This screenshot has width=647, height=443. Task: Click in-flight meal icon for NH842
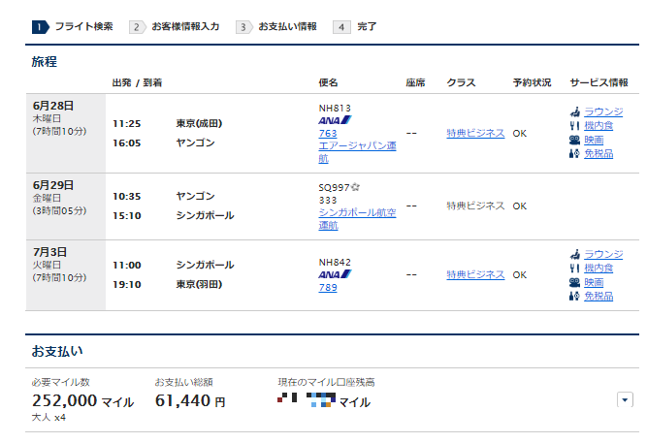[x=575, y=269]
